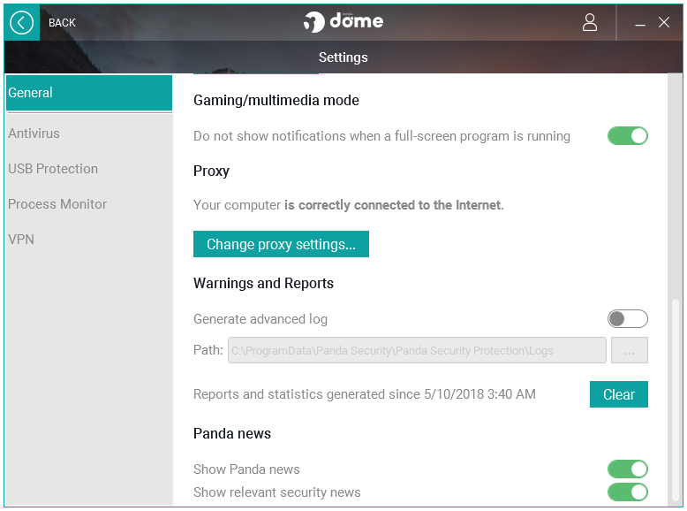The height and width of the screenshot is (511, 687).
Task: Click the back arrow icon
Action: coord(21,23)
